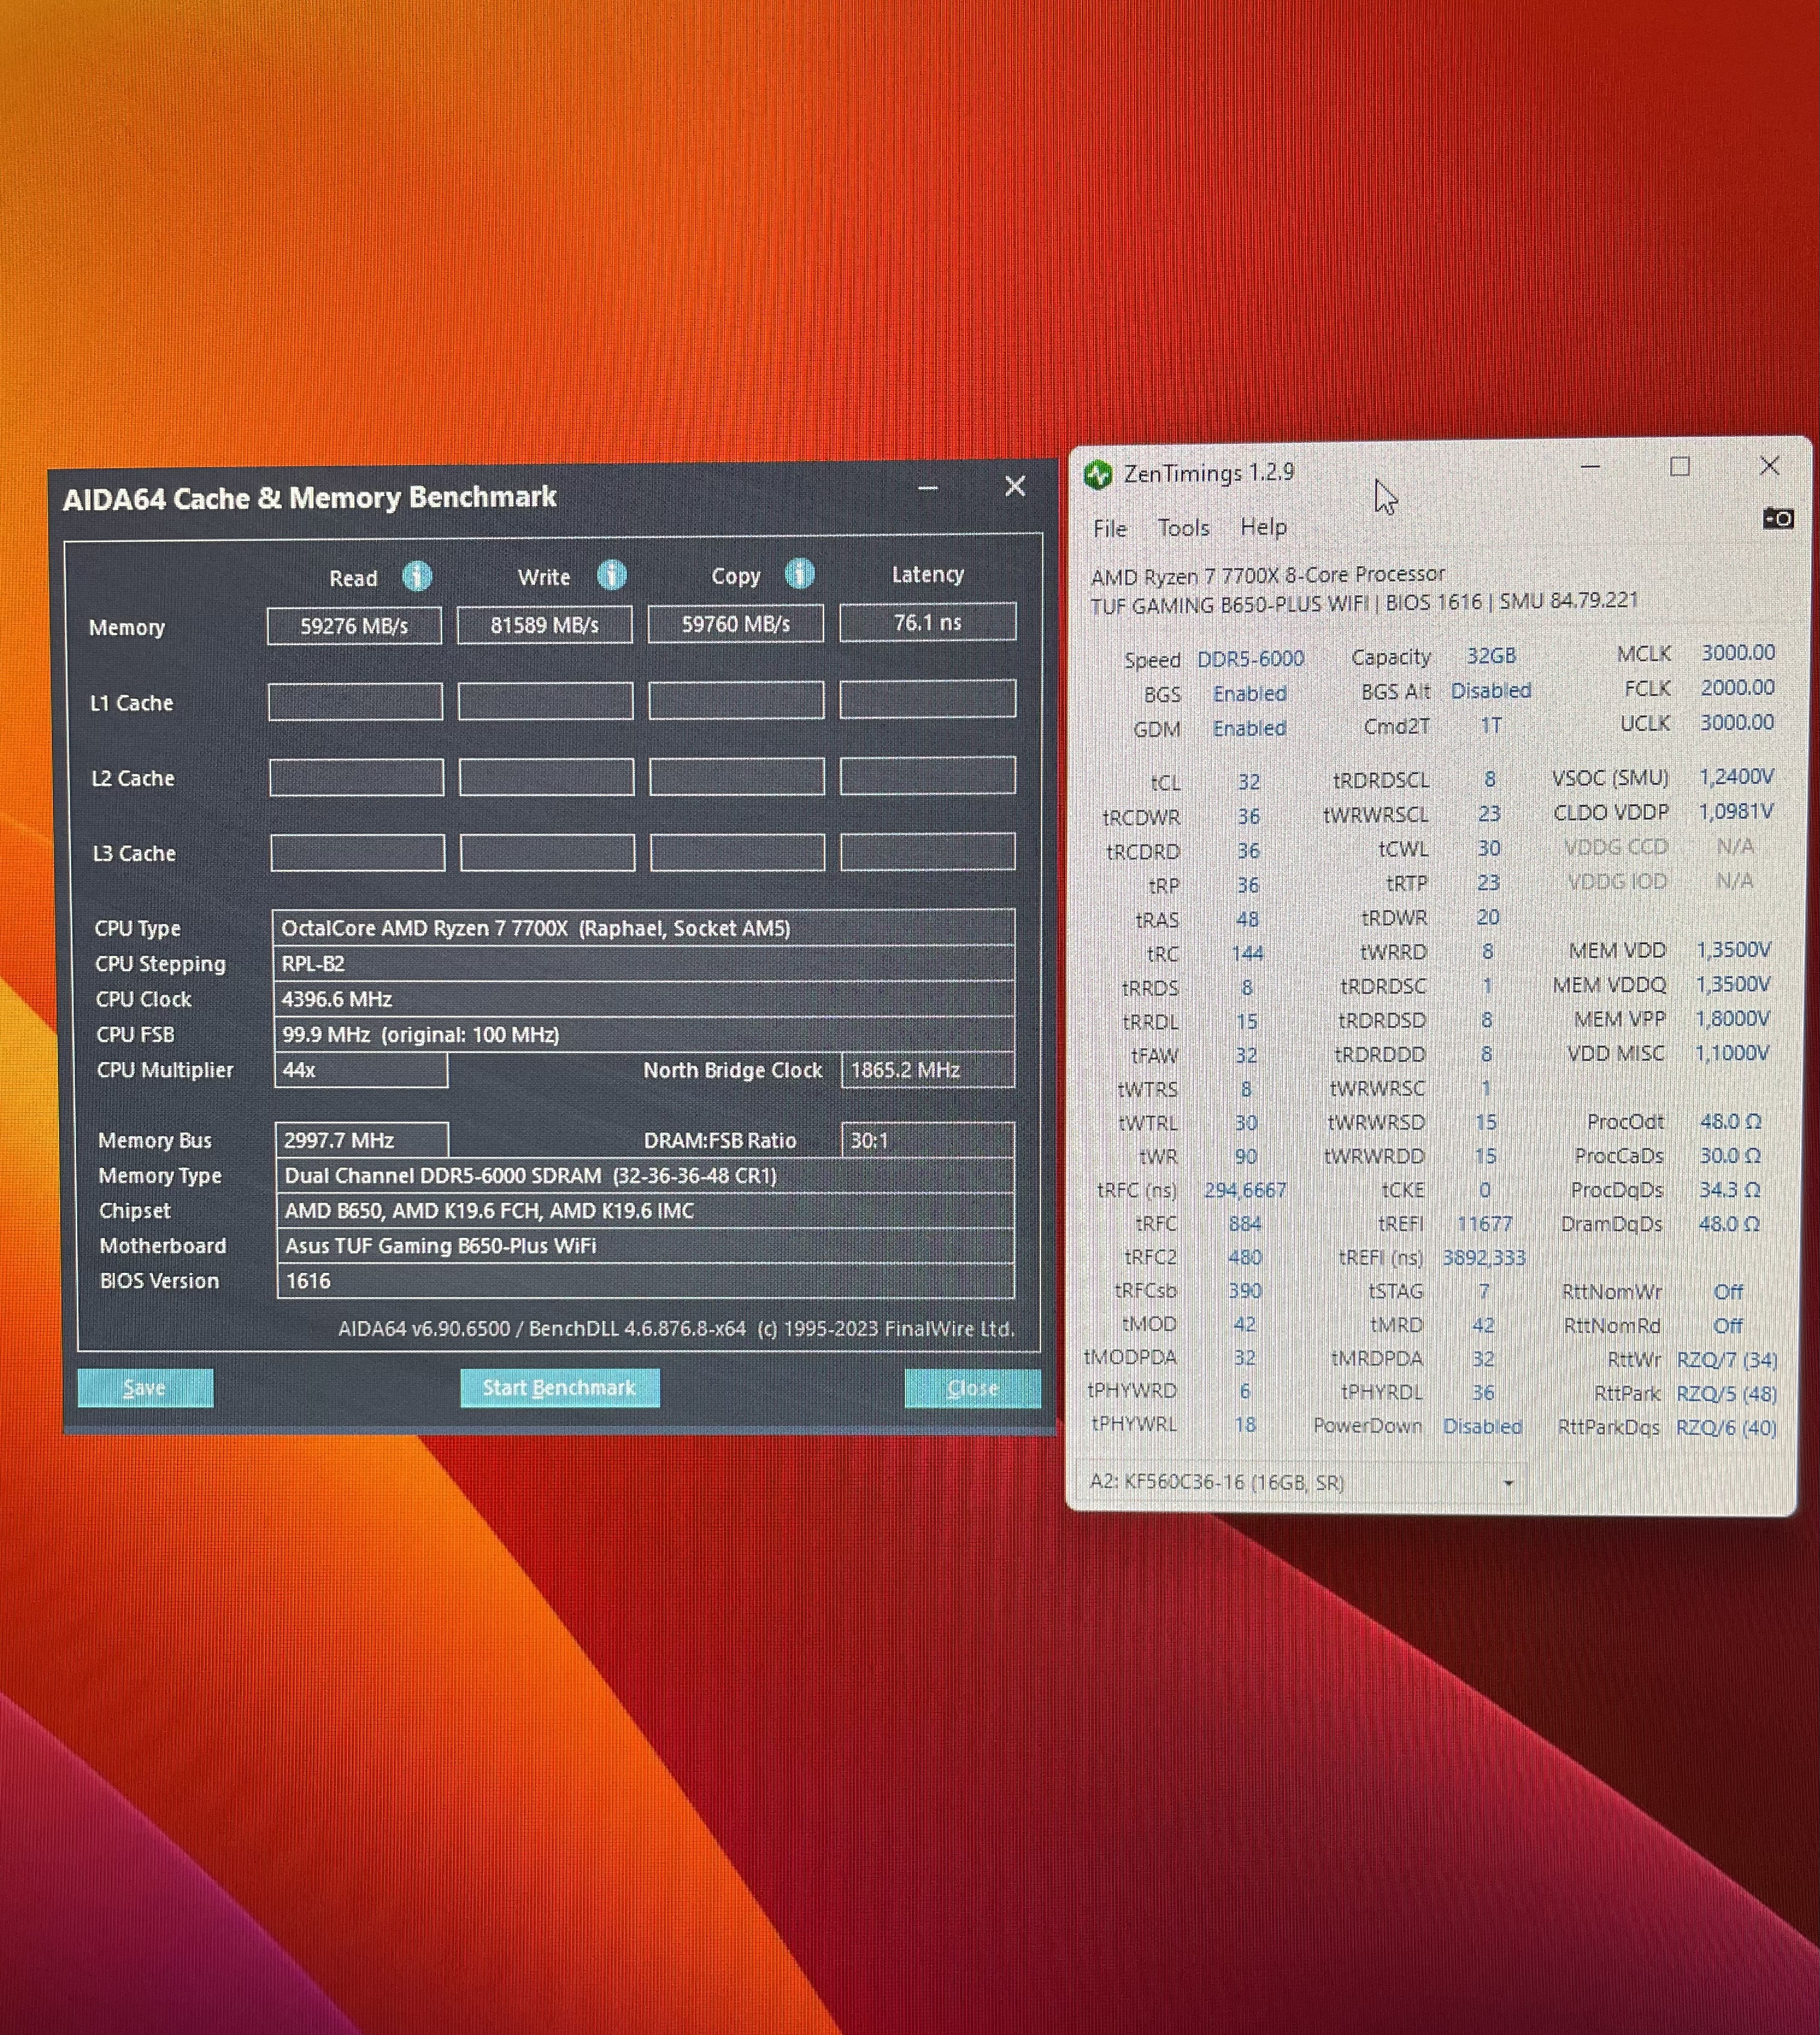Viewport: 1820px width, 2035px height.
Task: Open the Help menu in ZenTimings
Action: (1263, 526)
